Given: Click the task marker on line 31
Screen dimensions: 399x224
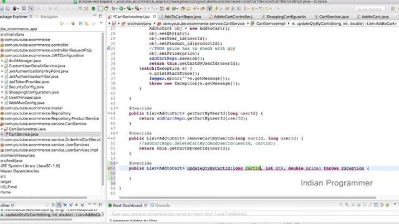Looking at the screenshot, I should (108, 49).
